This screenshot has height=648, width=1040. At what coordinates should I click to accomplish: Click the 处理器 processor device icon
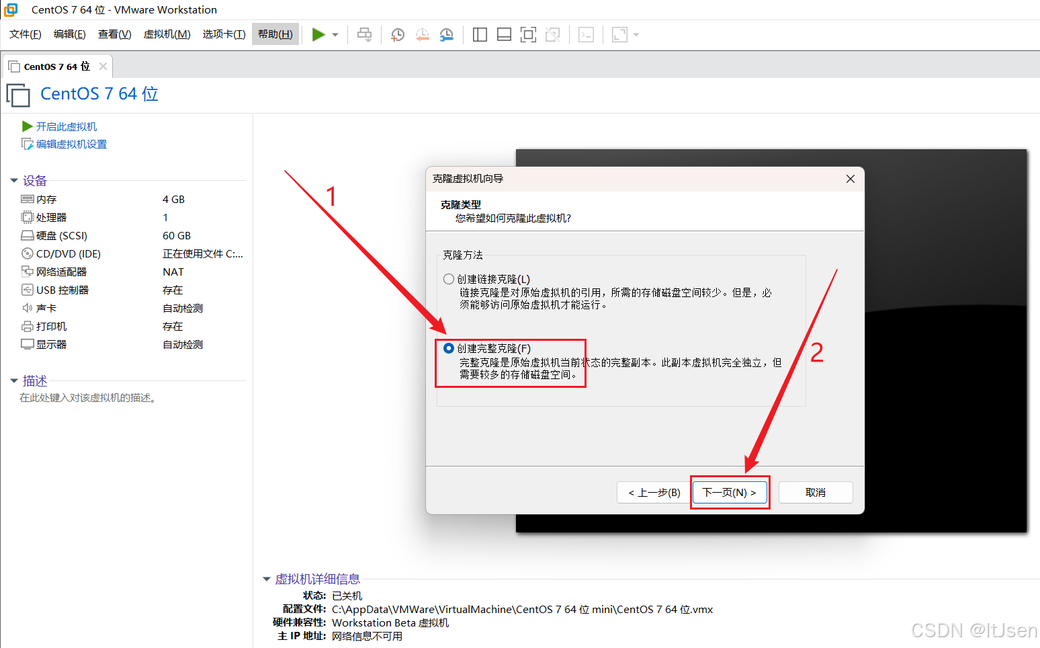click(x=28, y=217)
